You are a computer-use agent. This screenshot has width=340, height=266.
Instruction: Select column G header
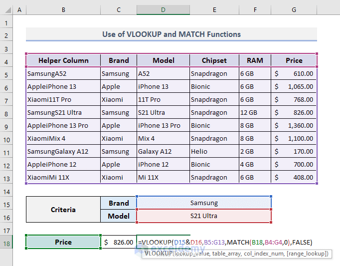click(x=294, y=10)
